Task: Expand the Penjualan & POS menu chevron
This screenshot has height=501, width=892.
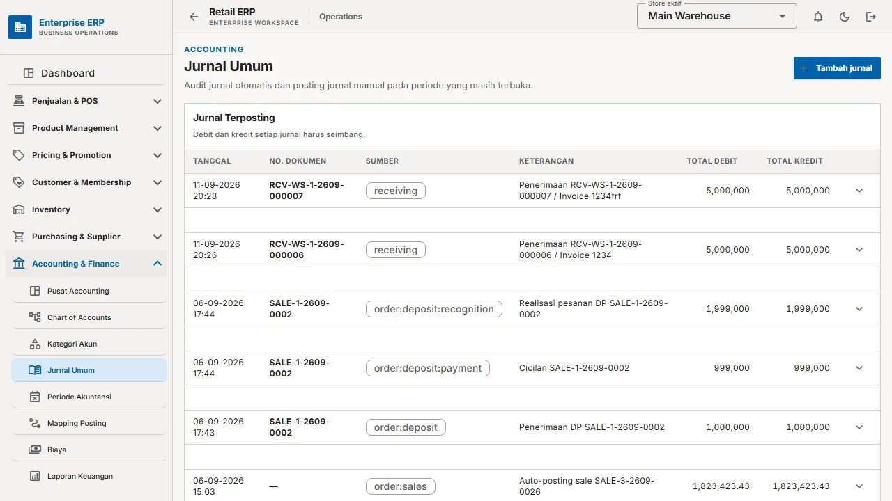Action: click(157, 101)
